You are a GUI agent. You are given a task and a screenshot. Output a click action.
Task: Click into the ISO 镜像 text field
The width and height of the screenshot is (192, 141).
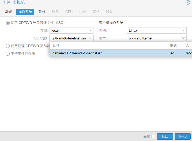(x=69, y=38)
